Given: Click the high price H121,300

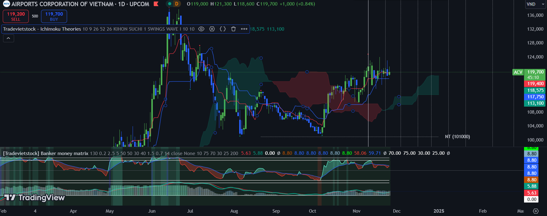Looking at the screenshot, I should pos(221,4).
